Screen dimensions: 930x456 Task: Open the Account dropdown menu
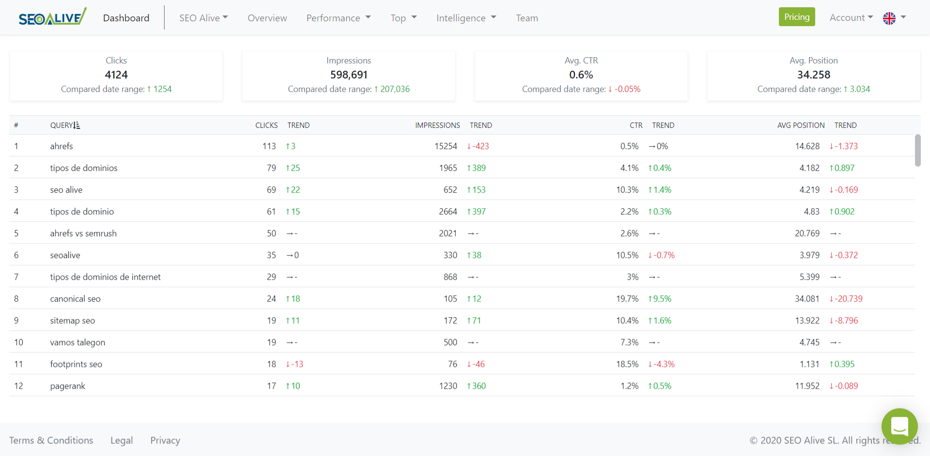point(851,17)
